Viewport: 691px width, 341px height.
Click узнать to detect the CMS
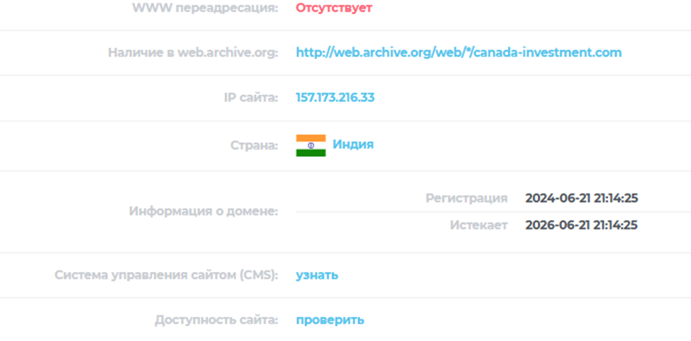point(317,275)
